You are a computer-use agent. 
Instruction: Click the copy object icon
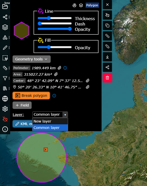pyautogui.click(x=107, y=25)
